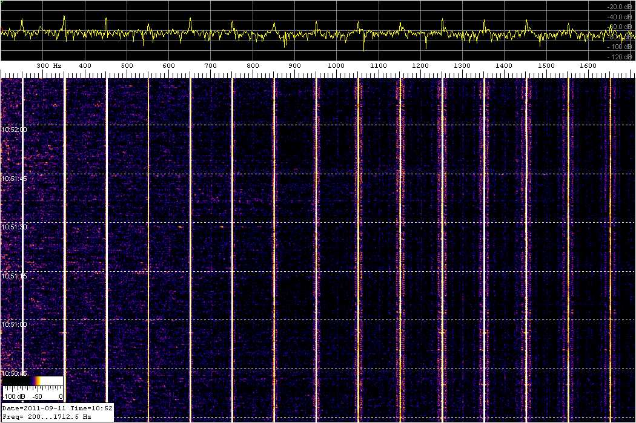
Task: Click the -40.0 dB amplitude scale label
Action: (x=620, y=17)
